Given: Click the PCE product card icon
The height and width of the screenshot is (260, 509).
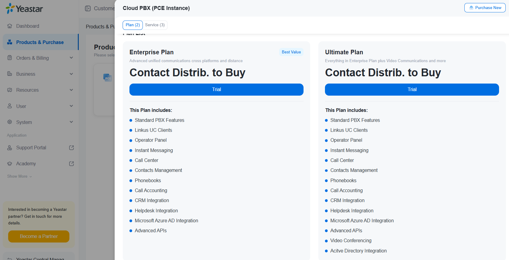Looking at the screenshot, I should (x=108, y=78).
